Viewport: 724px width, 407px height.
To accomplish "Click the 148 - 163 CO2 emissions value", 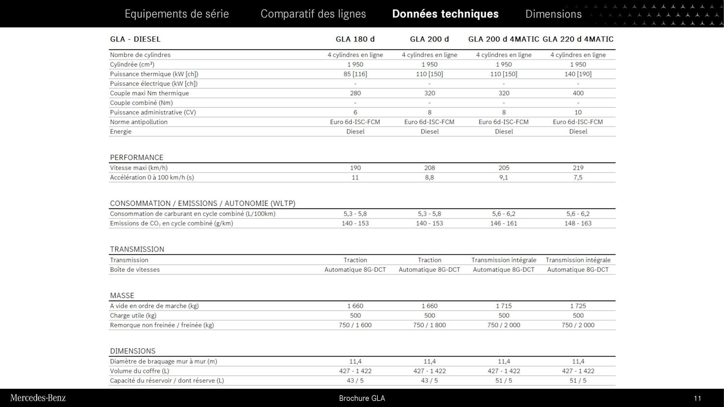I will (578, 224).
